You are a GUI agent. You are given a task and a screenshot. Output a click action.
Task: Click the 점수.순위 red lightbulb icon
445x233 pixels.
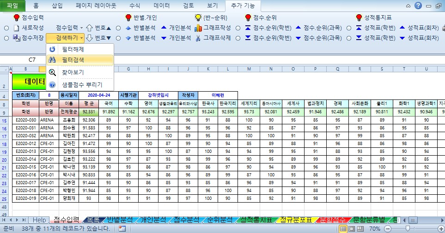pyautogui.click(x=248, y=17)
